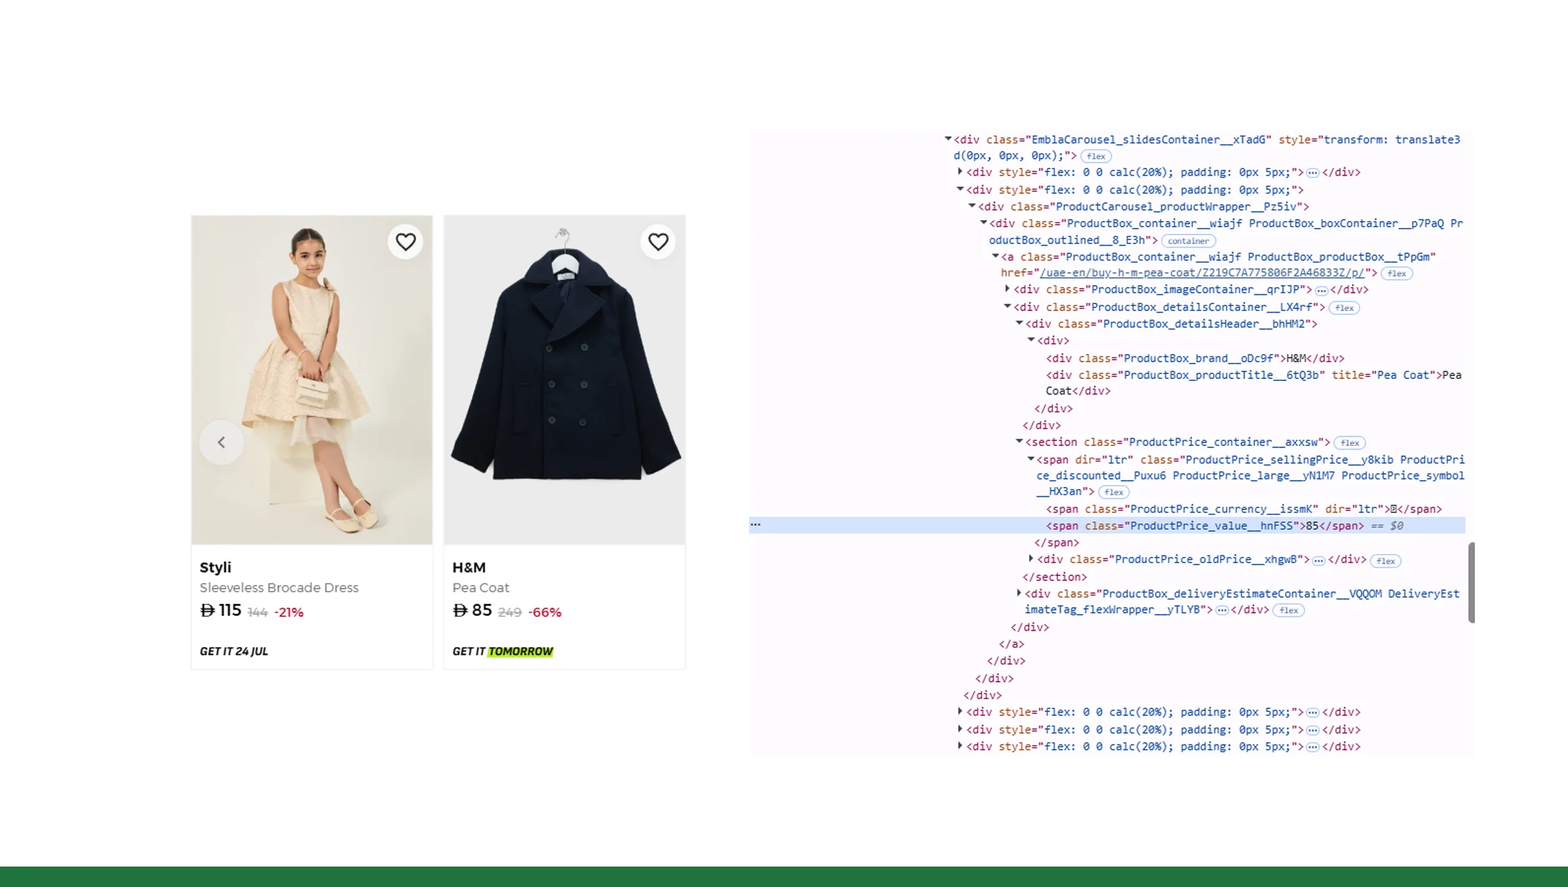Expand the last flex calc(20%) div node
Screen dimensions: 1568x887
coord(960,747)
